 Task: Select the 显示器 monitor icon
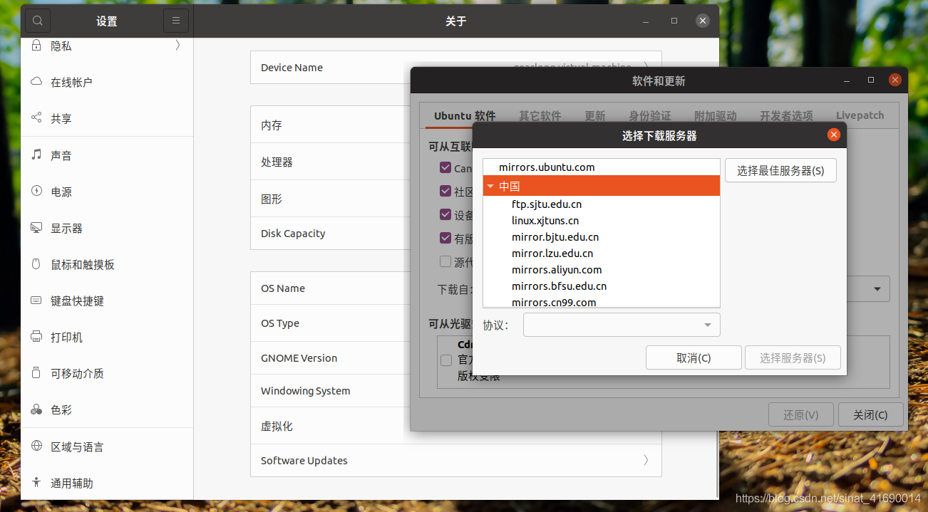(x=36, y=228)
